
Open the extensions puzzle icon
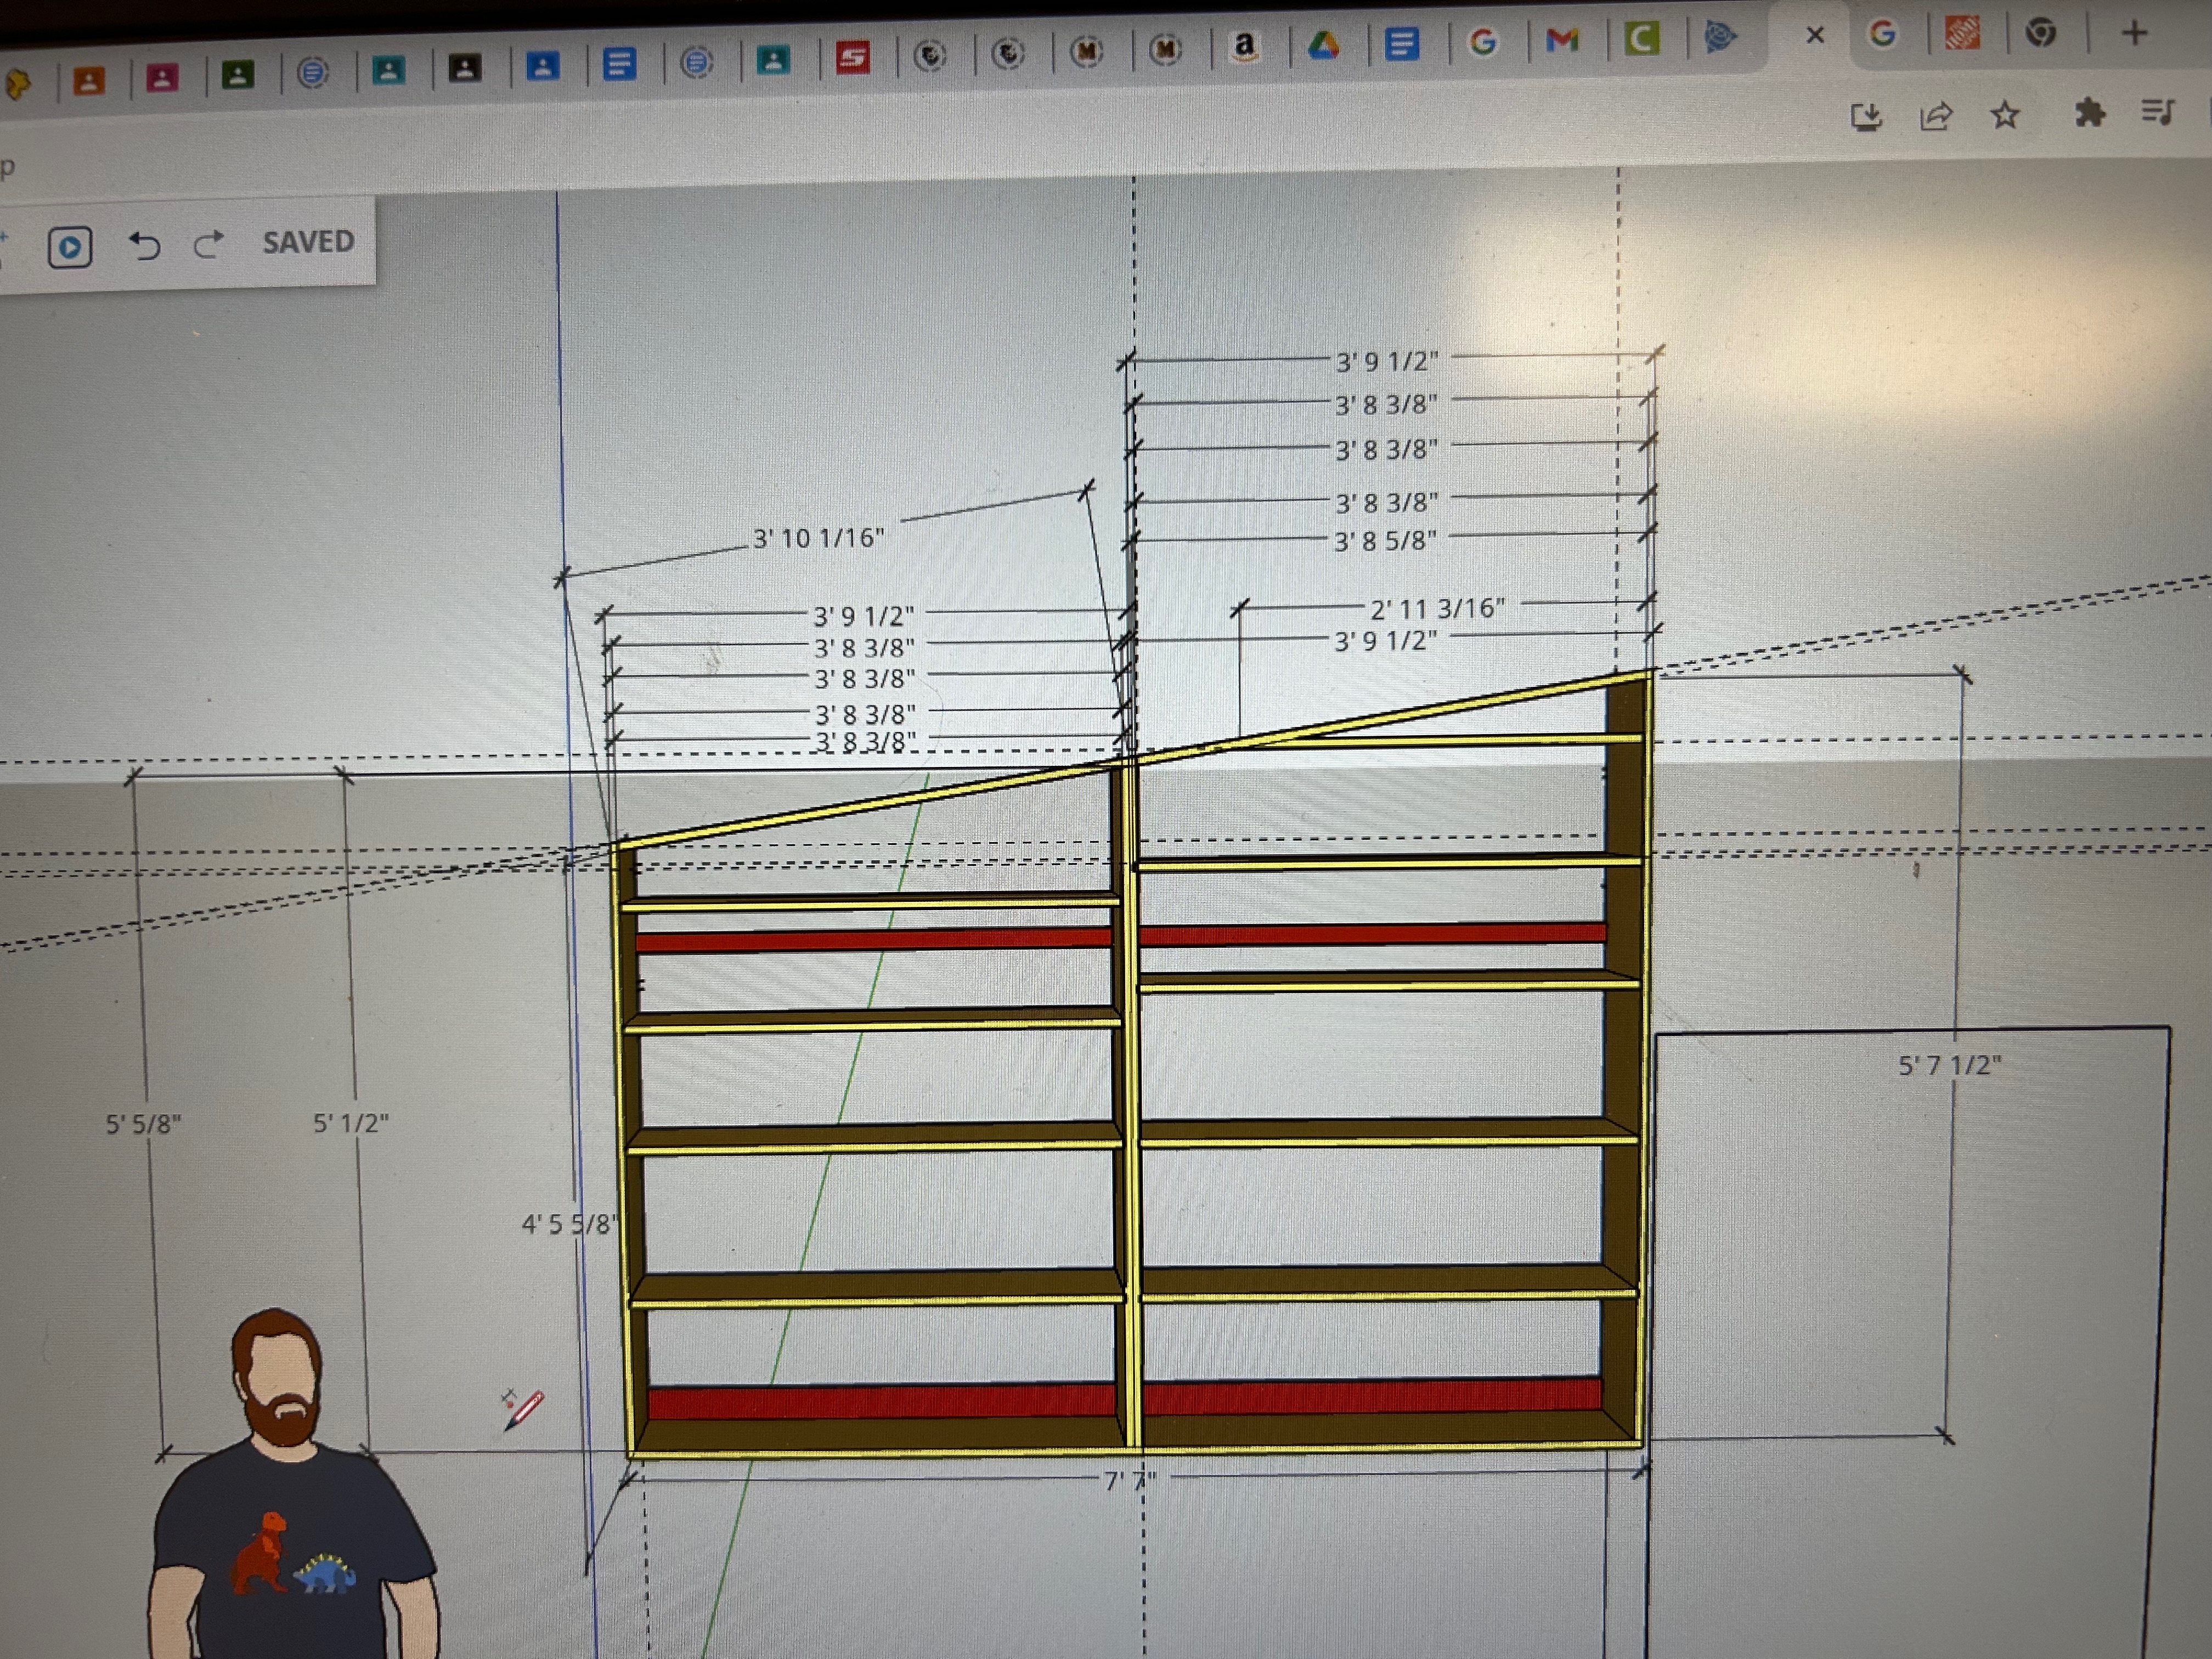(2089, 113)
